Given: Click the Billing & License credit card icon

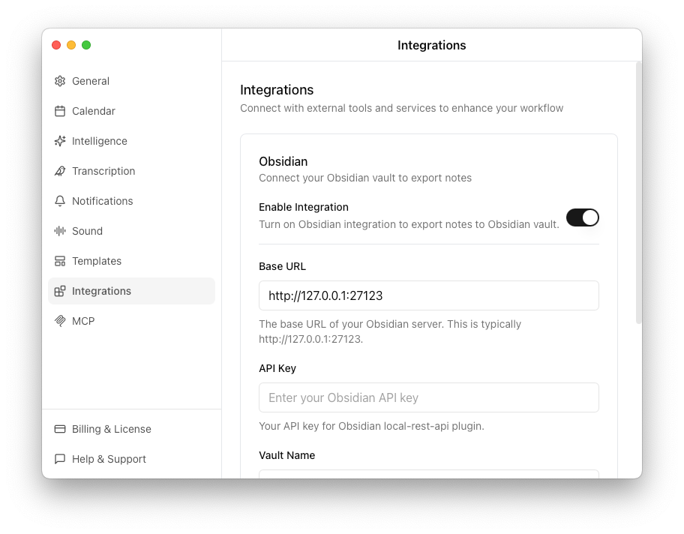Looking at the screenshot, I should (60, 429).
